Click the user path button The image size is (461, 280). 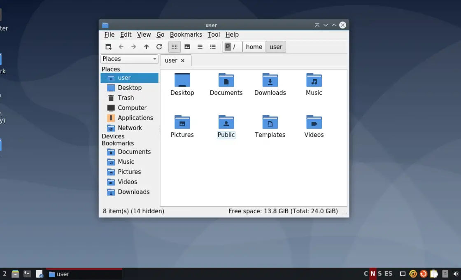276,47
